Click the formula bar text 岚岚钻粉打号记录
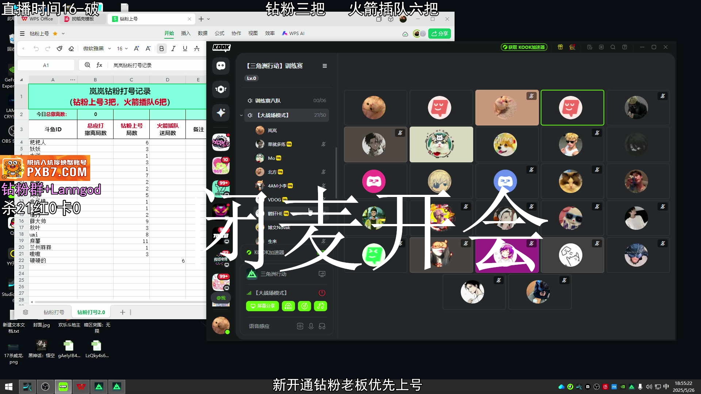Image resolution: width=701 pixels, height=394 pixels. click(132, 65)
